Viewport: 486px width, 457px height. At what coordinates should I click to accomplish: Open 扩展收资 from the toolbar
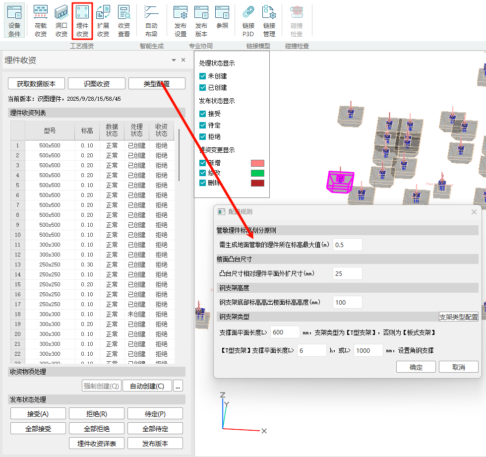tap(103, 21)
